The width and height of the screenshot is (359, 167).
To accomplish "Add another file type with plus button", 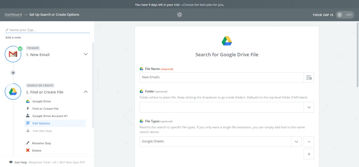I will [x=309, y=154].
